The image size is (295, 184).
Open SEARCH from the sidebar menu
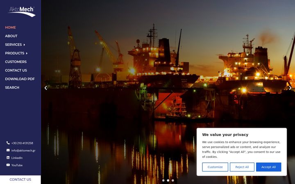(x=12, y=88)
